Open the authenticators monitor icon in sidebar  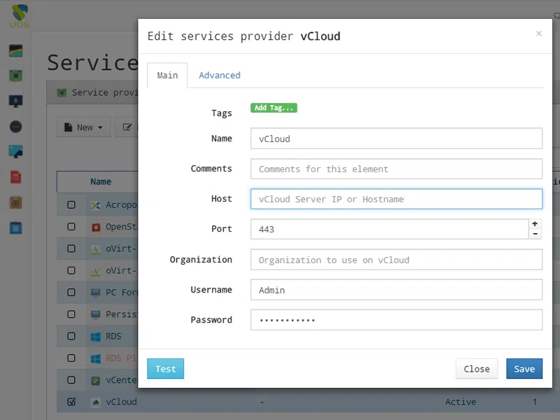15,101
